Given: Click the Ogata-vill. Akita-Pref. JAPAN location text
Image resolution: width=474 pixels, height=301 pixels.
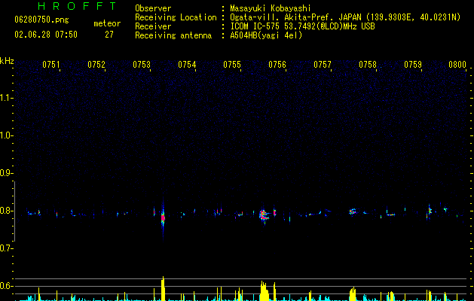Looking at the screenshot, I should 345,17.
